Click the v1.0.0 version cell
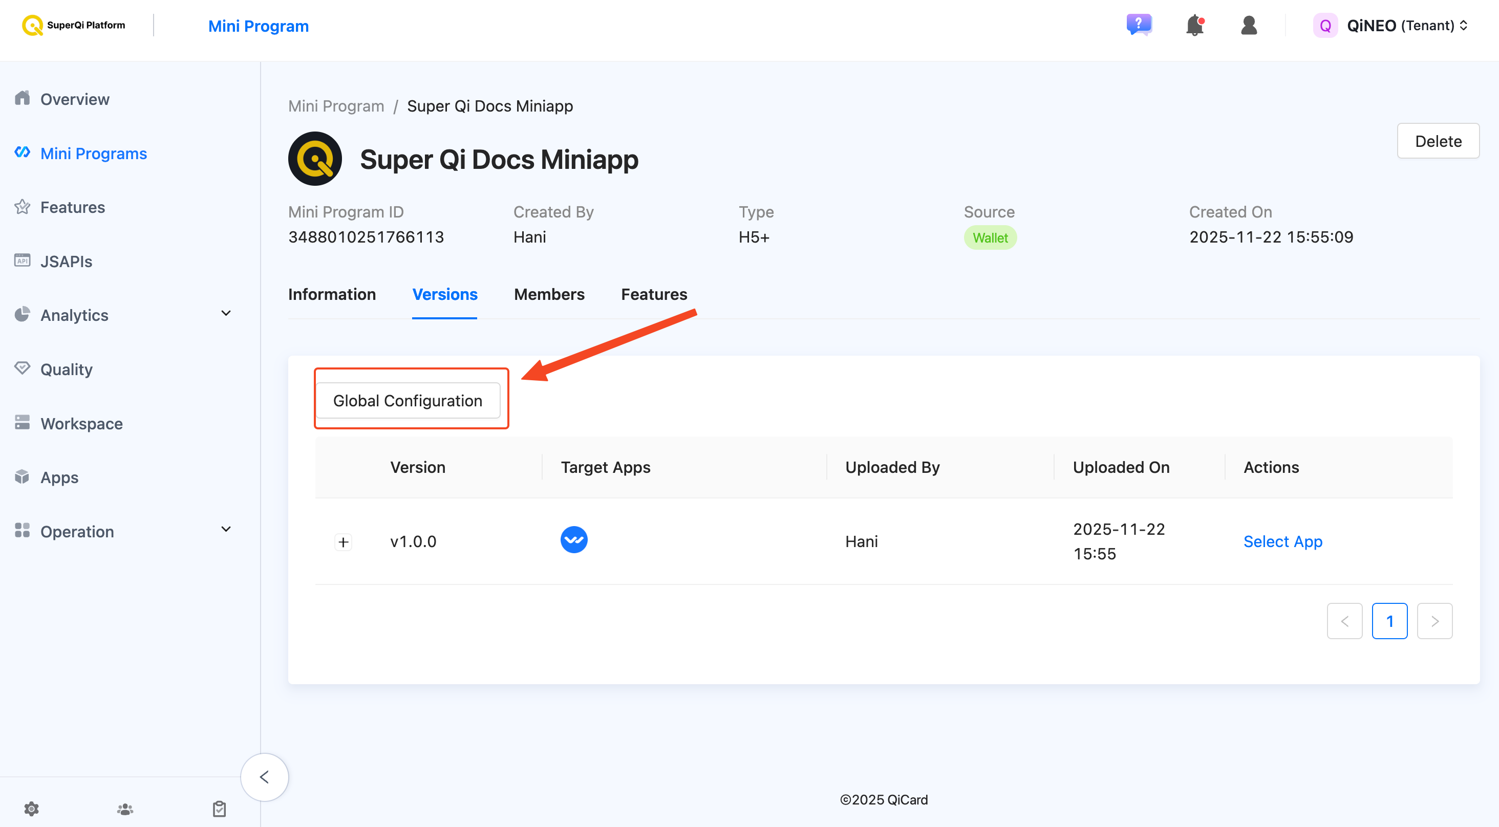The image size is (1499, 827). [413, 541]
